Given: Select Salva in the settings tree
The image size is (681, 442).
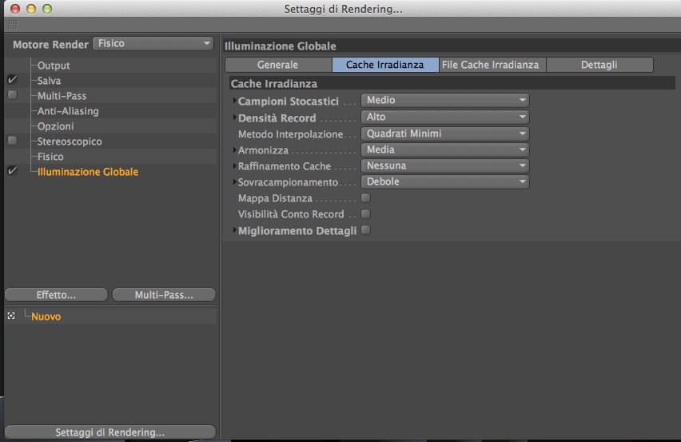Looking at the screenshot, I should pyautogui.click(x=49, y=81).
